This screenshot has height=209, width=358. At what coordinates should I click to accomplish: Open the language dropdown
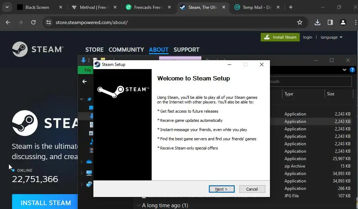[x=331, y=37]
